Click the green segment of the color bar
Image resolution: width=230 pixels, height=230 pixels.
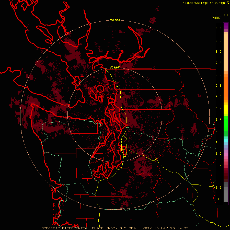[226, 123]
